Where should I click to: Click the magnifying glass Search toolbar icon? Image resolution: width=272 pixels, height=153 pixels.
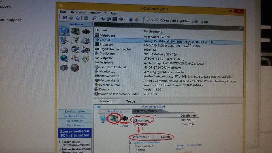pyautogui.click(x=94, y=18)
